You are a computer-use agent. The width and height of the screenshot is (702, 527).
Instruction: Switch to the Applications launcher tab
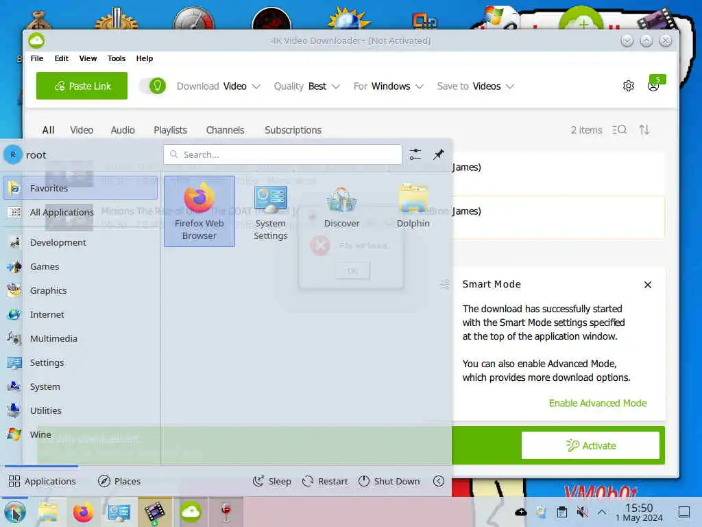[x=42, y=481]
